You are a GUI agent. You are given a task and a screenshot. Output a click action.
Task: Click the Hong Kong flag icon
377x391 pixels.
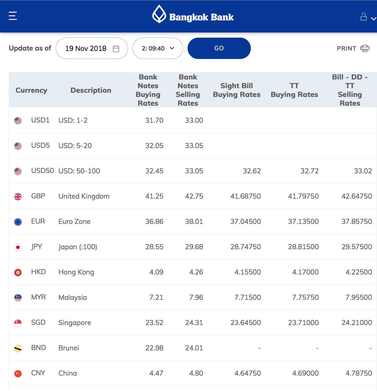click(x=18, y=272)
